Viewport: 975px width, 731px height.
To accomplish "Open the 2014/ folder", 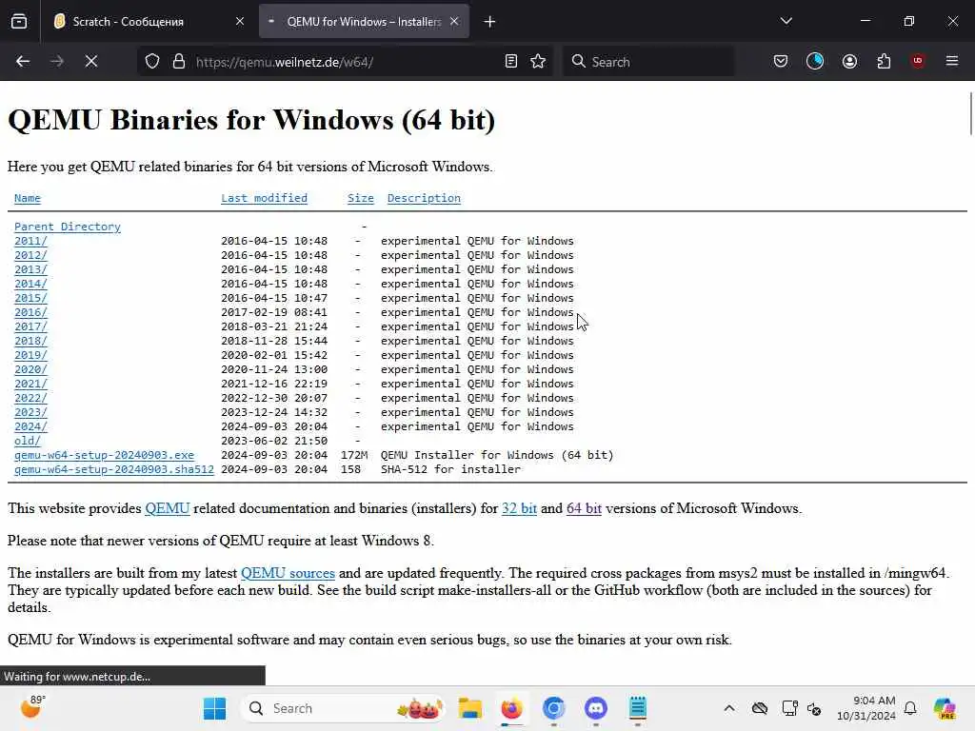I will (30, 284).
